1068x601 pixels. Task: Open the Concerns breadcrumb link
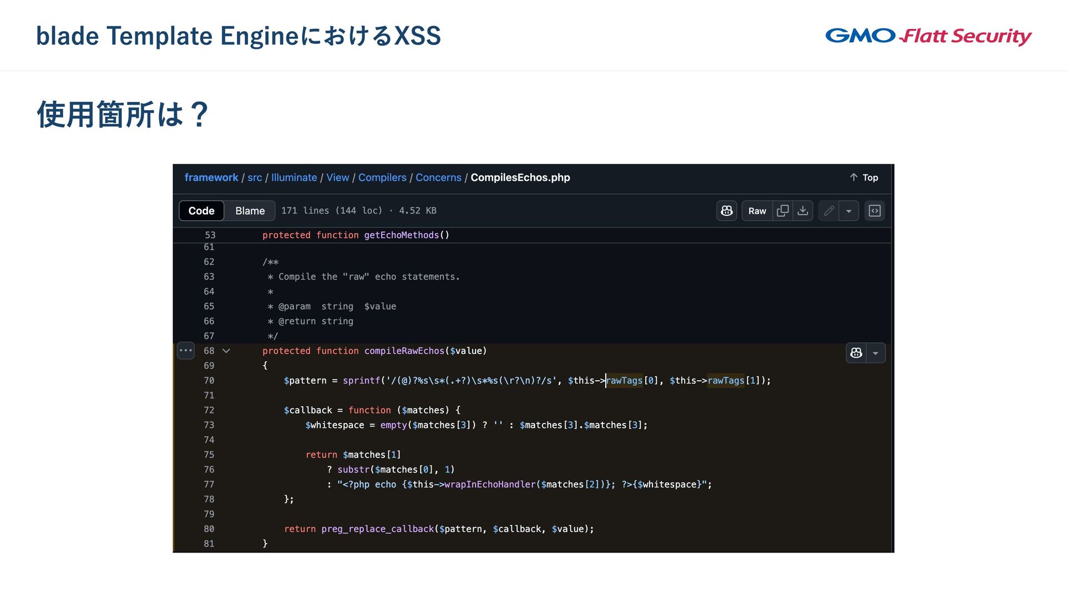pos(438,178)
